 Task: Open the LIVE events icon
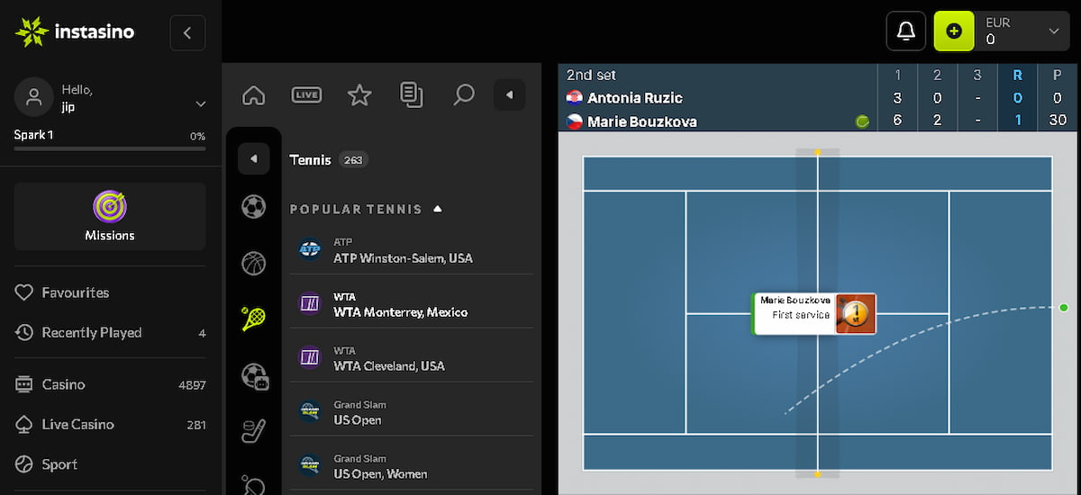coord(307,94)
